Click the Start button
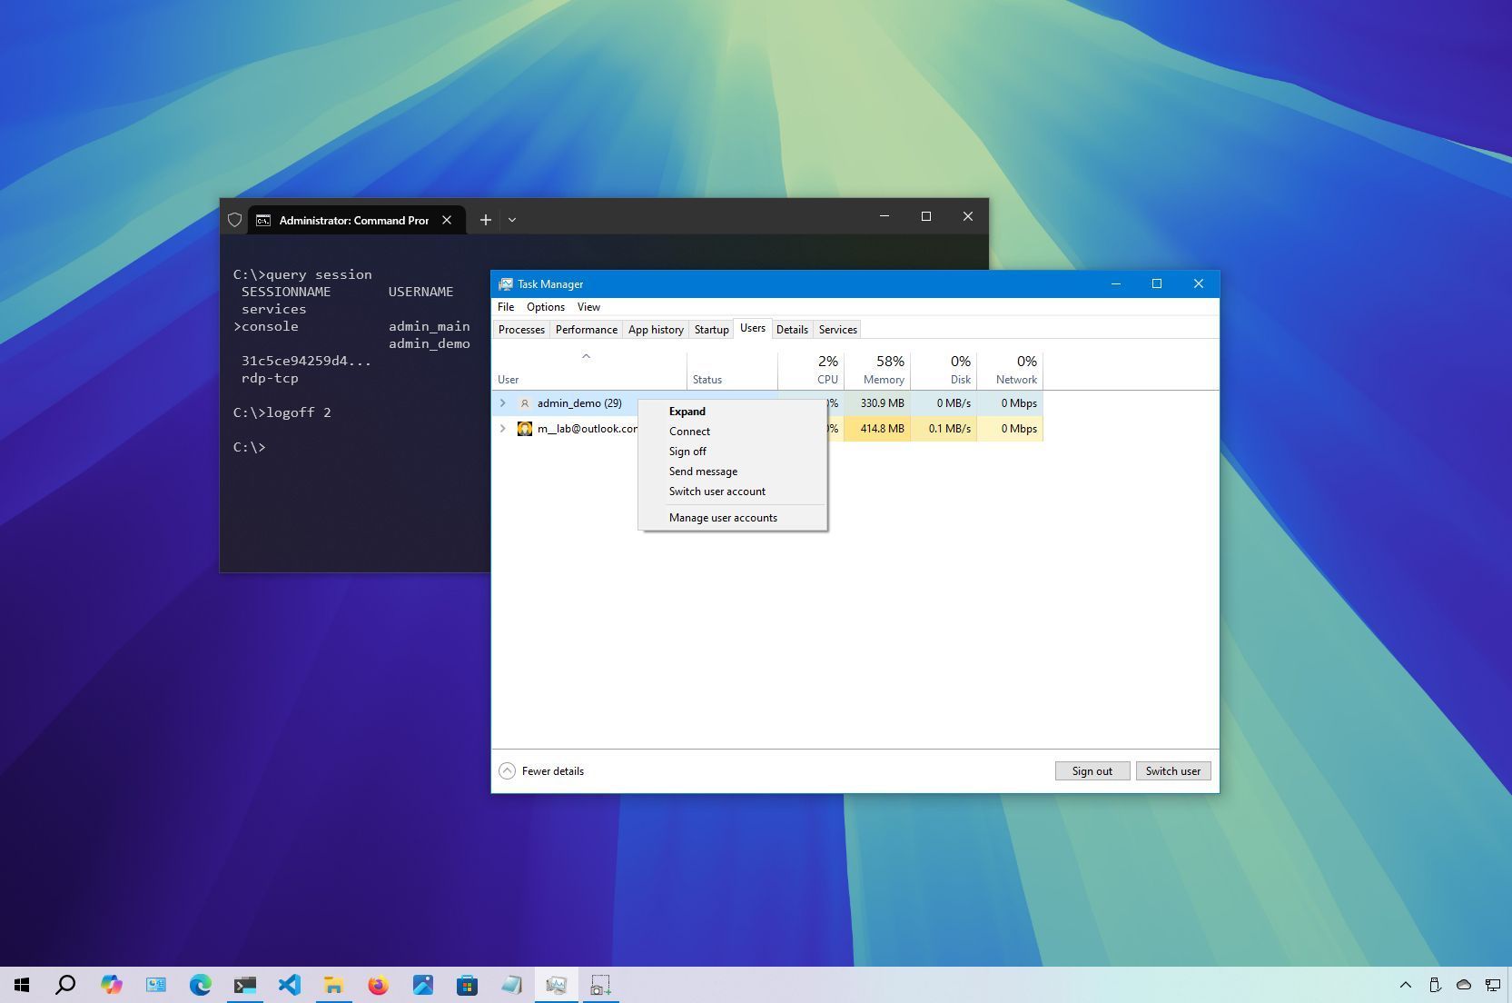Viewport: 1512px width, 1003px height. coord(20,985)
